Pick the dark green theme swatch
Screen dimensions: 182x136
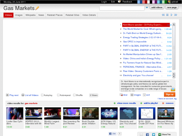(x=166, y=2)
